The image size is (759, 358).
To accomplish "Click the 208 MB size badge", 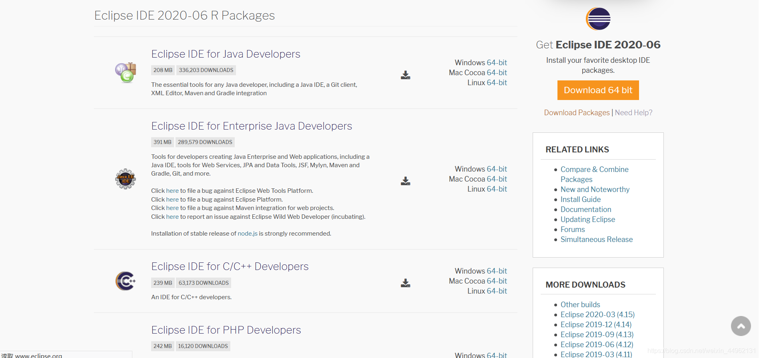I will tap(163, 70).
